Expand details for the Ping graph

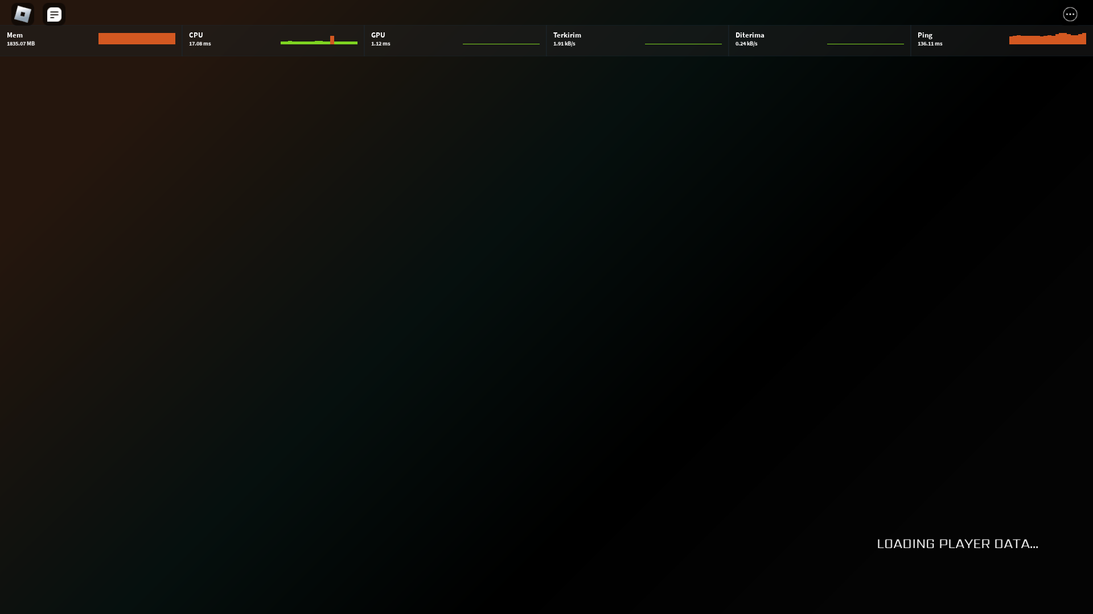pos(1047,39)
